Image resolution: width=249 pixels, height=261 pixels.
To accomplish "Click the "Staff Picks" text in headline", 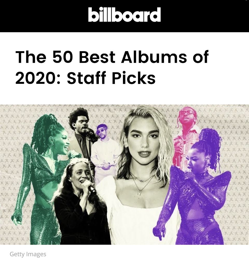I will (x=111, y=78).
